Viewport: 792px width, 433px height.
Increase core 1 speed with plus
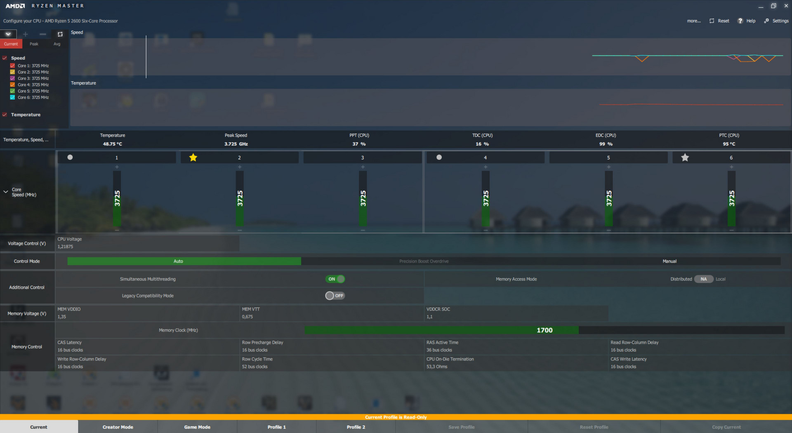click(x=117, y=167)
